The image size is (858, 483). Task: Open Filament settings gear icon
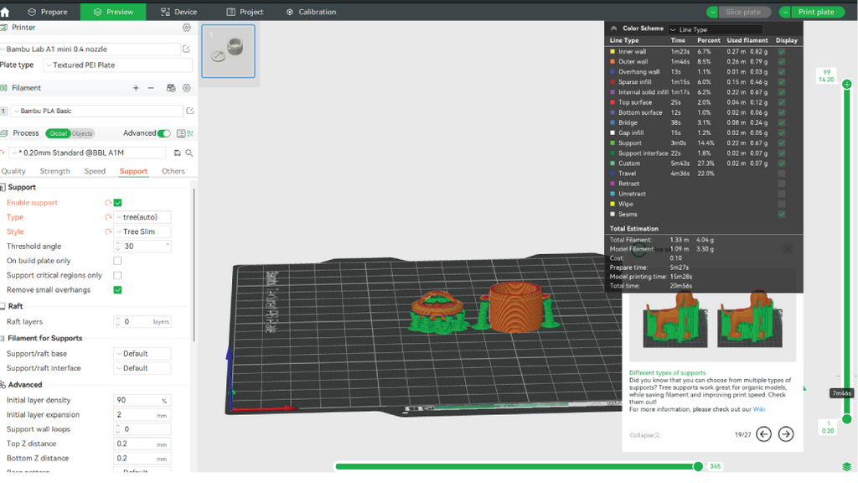tap(187, 87)
